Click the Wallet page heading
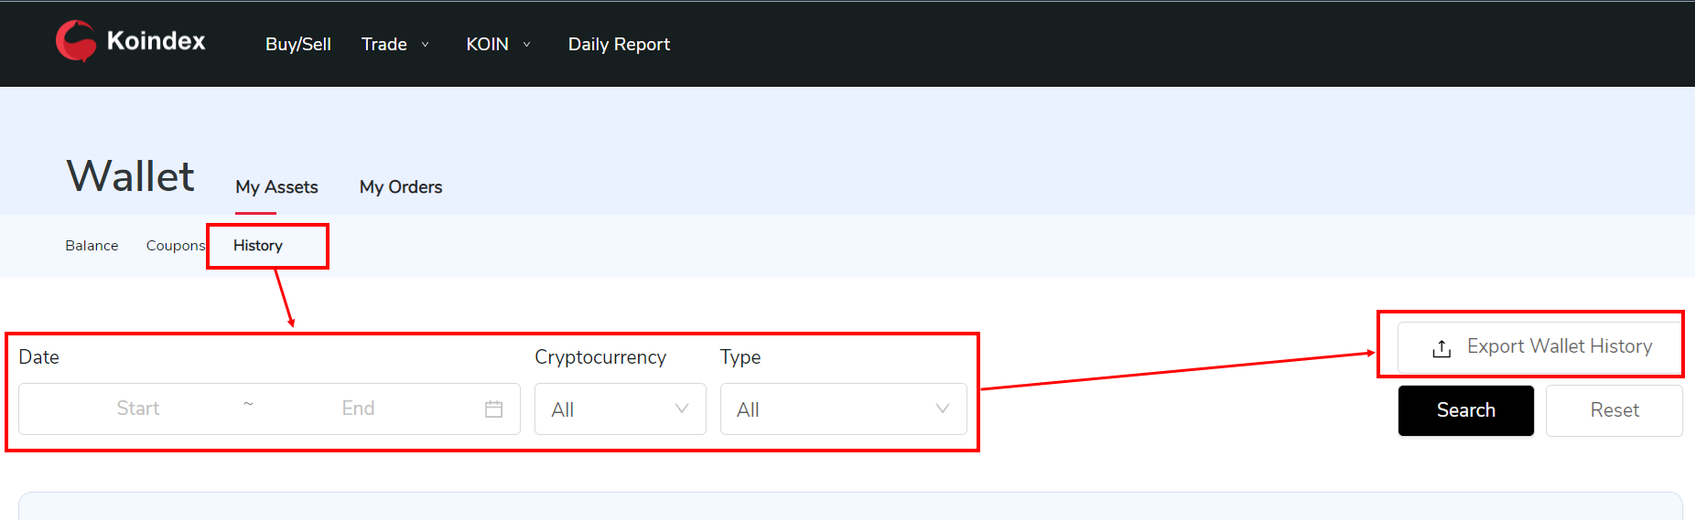This screenshot has height=520, width=1695. click(x=130, y=175)
